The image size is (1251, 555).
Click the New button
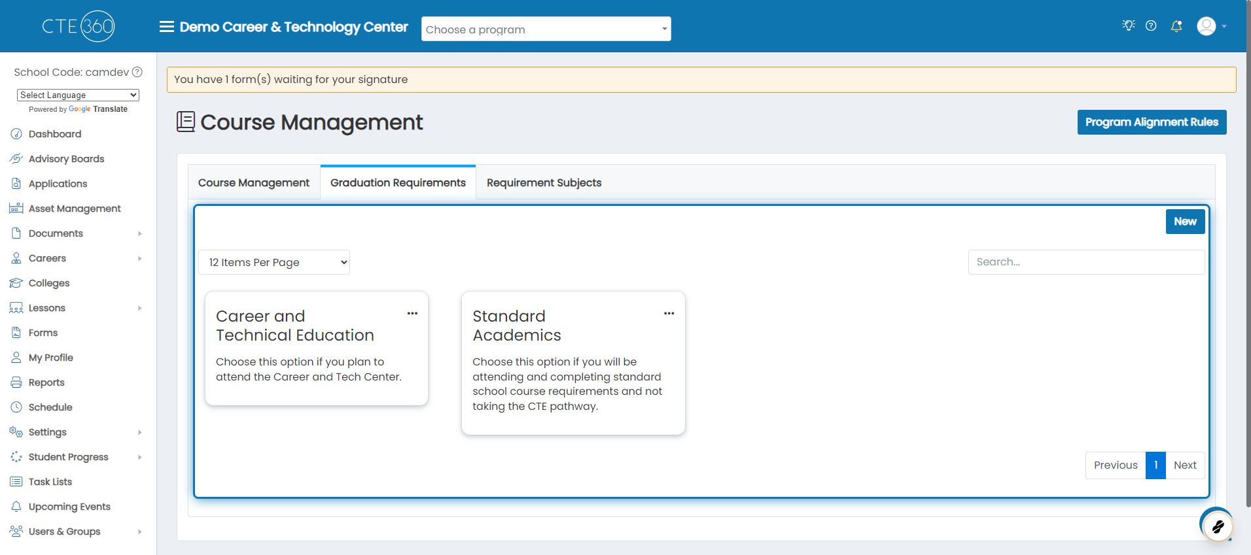click(1185, 222)
